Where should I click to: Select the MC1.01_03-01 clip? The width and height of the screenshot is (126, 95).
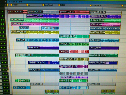point(74,88)
